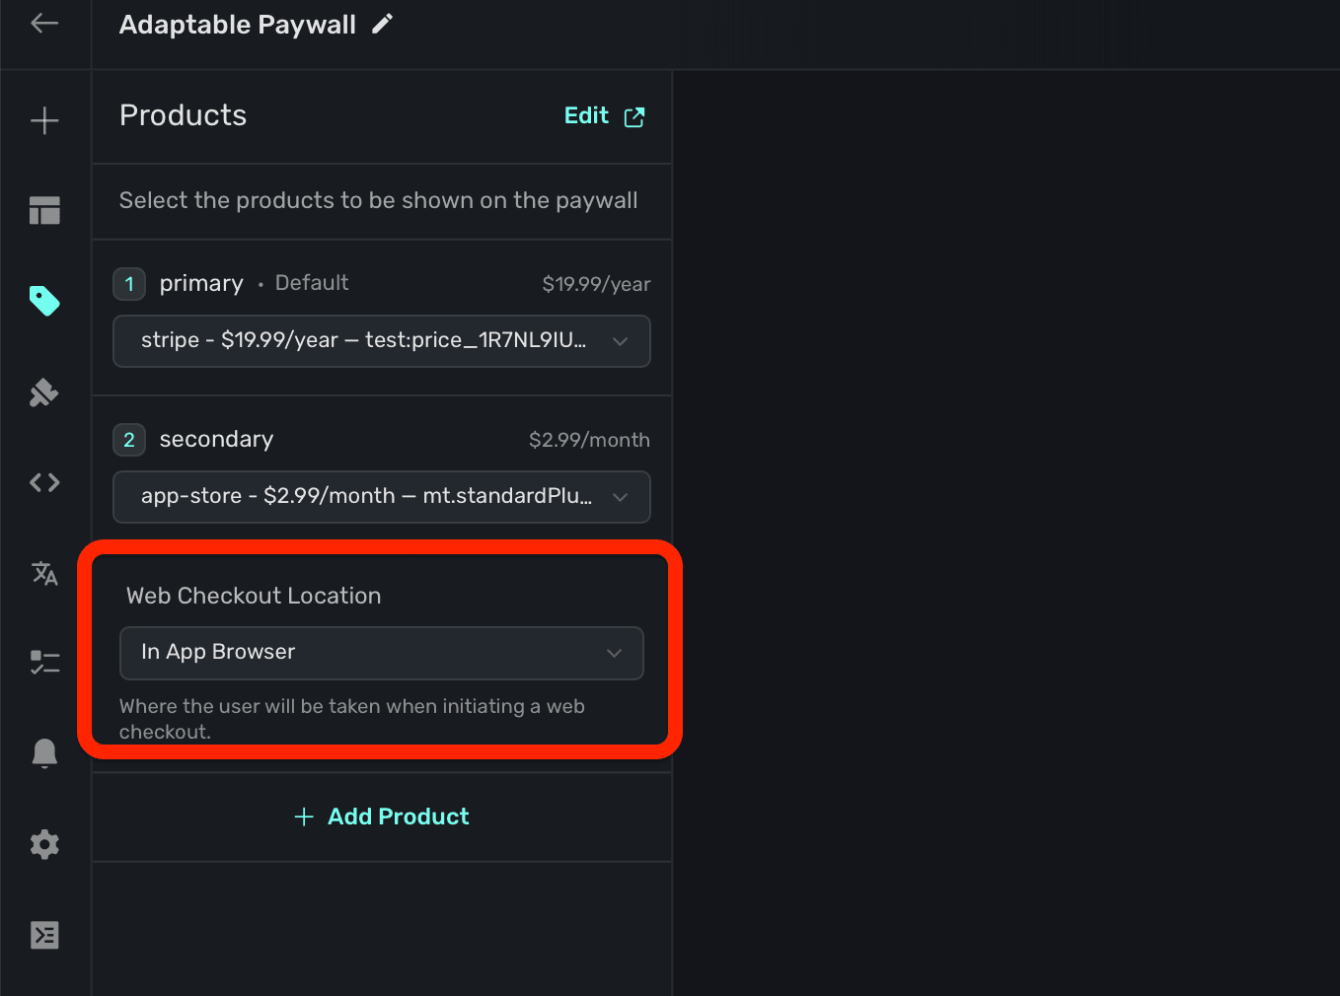
Task: Open the bottom panel icon in sidebar
Action: pos(44,935)
